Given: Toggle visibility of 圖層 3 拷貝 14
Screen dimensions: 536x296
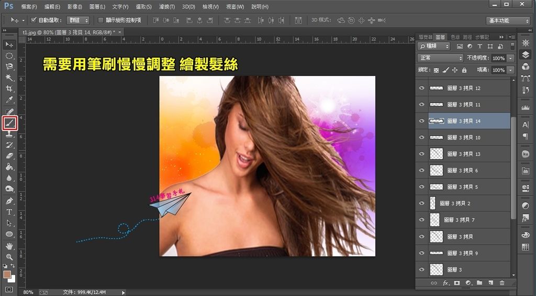Looking at the screenshot, I should tap(421, 121).
